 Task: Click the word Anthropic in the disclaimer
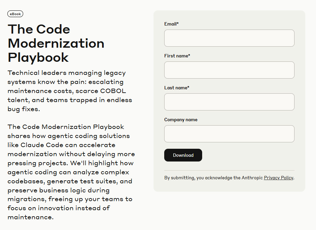coord(252,178)
